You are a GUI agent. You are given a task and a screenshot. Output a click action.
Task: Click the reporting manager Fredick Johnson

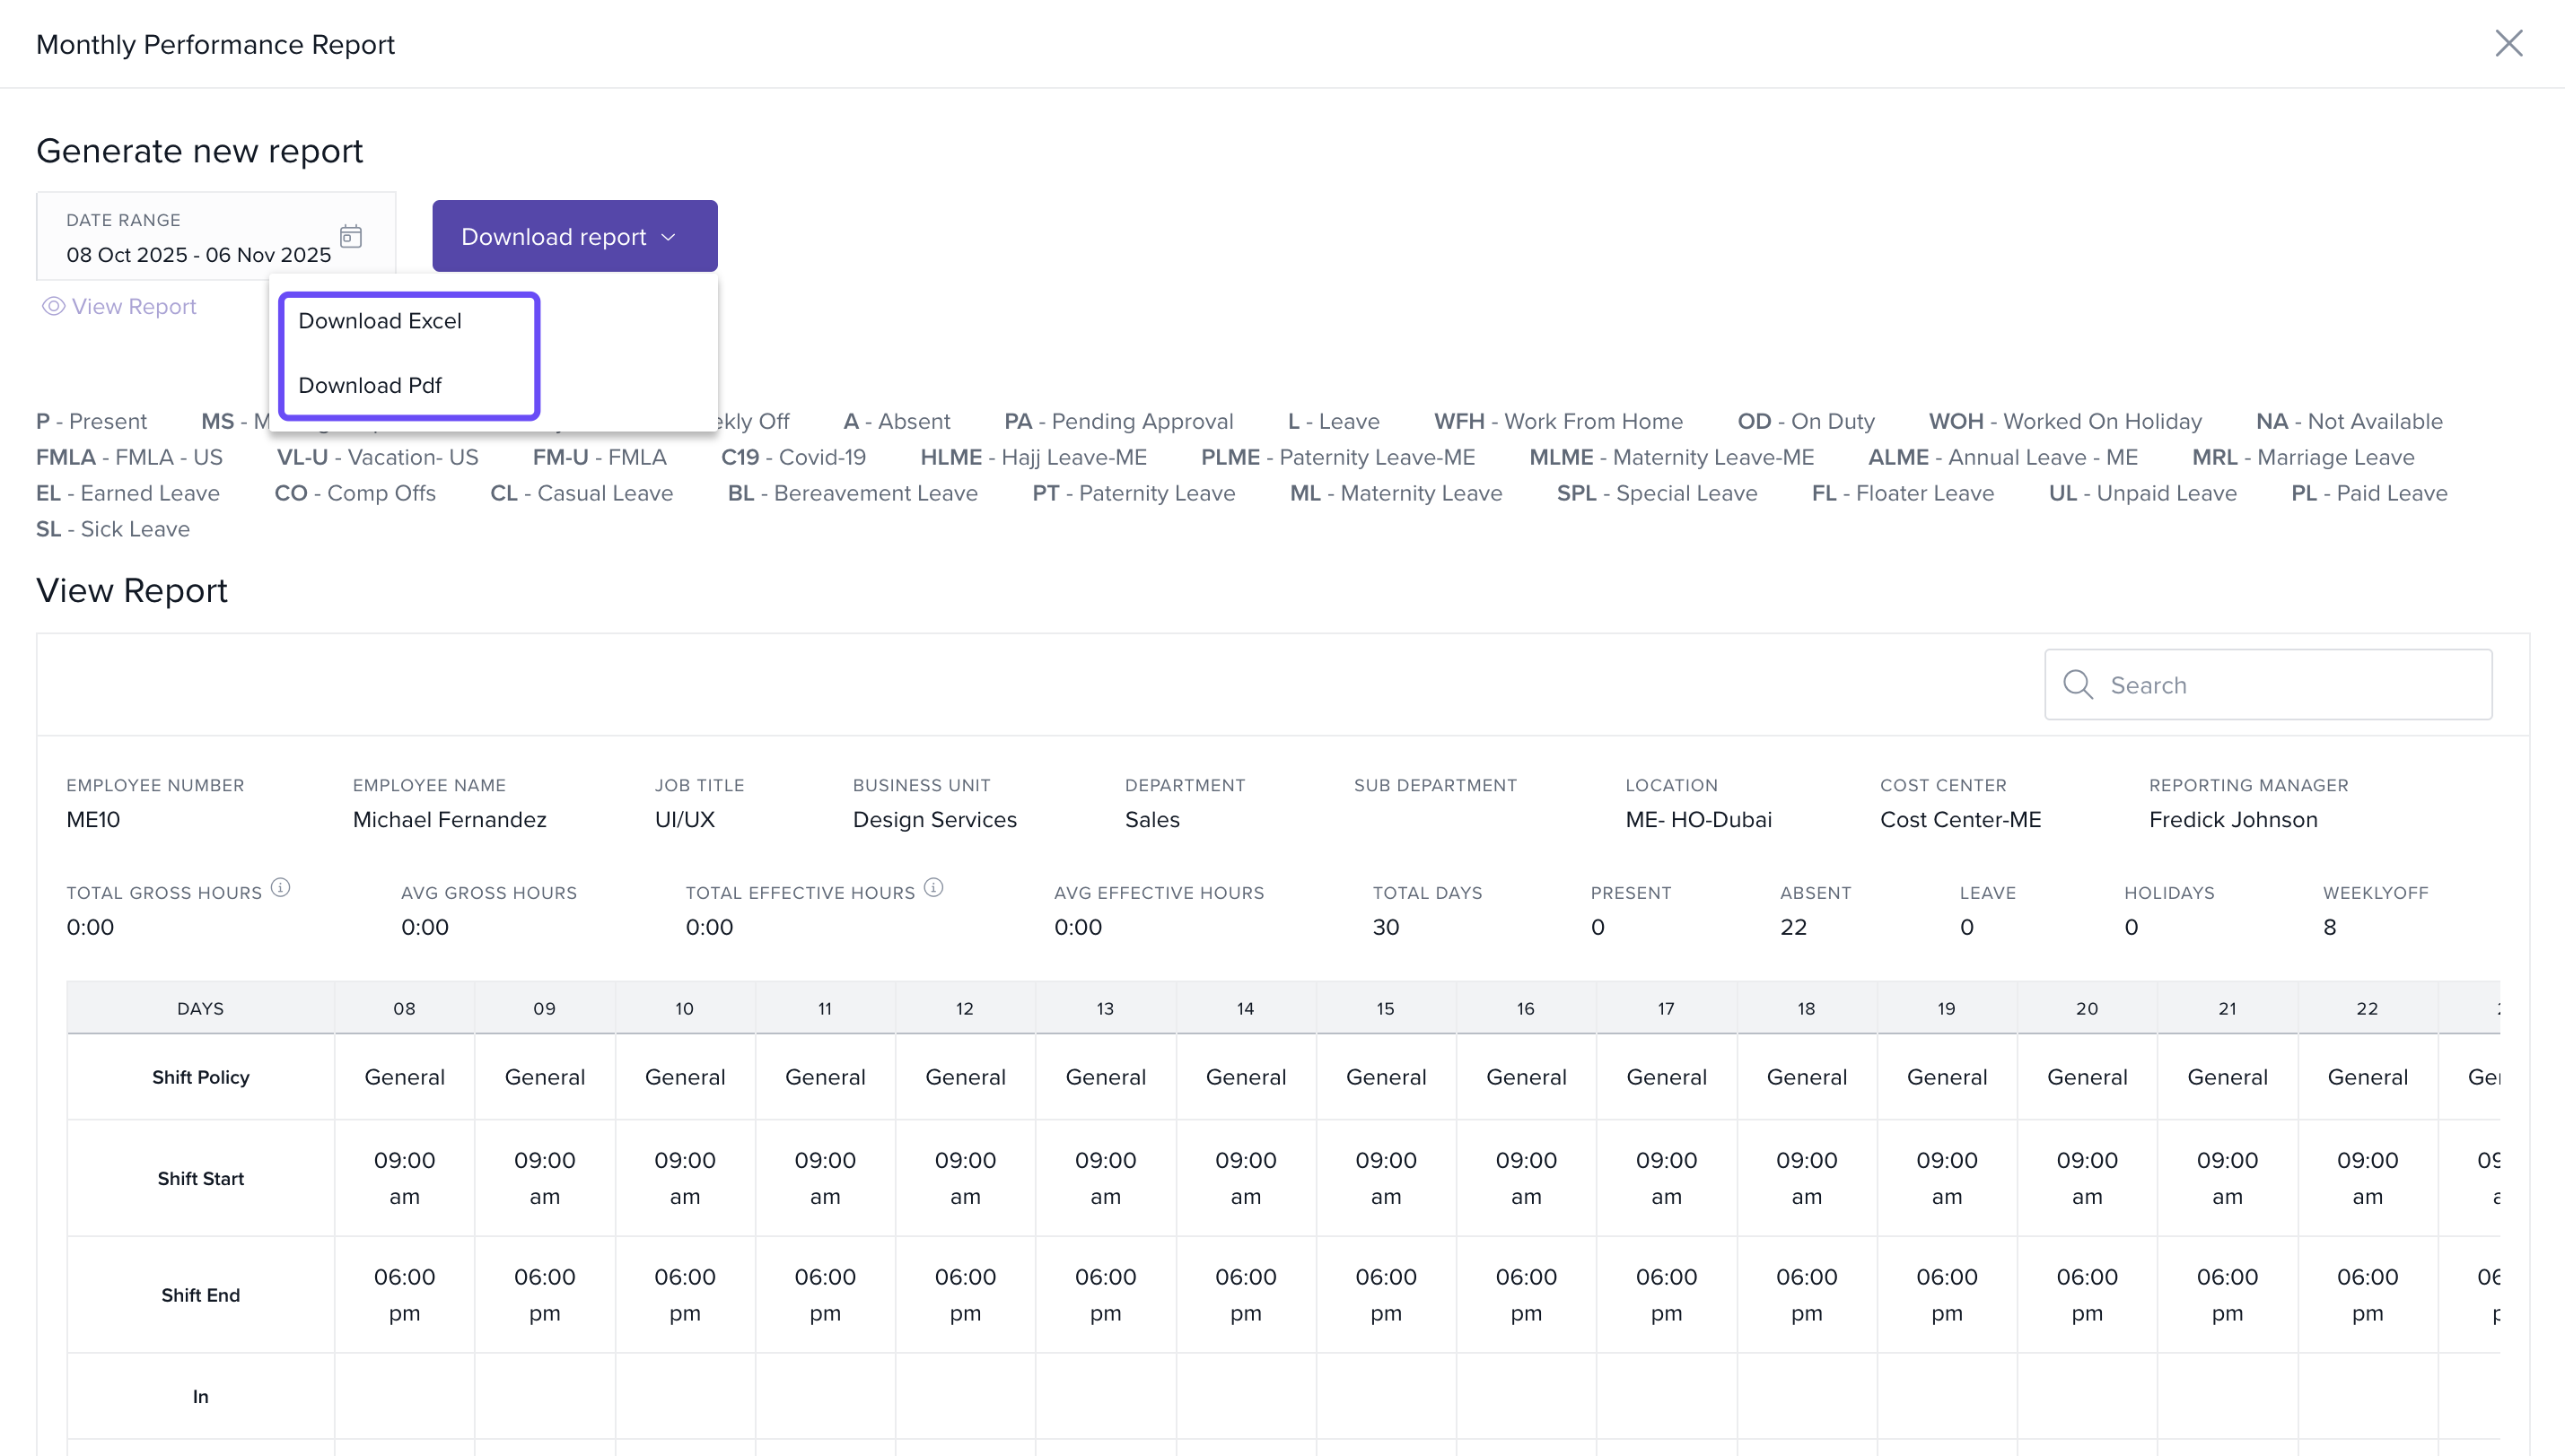[2233, 819]
